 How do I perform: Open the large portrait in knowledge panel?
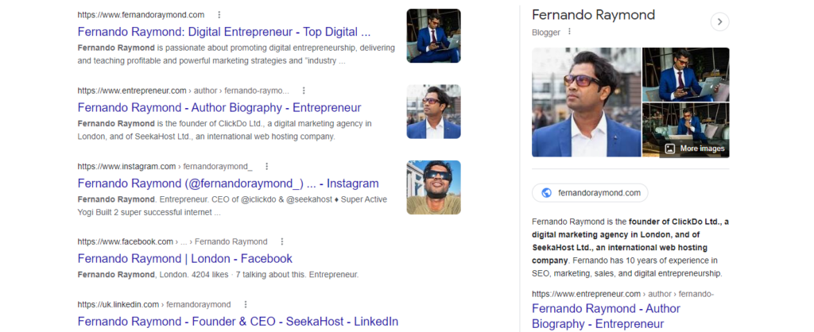pyautogui.click(x=585, y=102)
